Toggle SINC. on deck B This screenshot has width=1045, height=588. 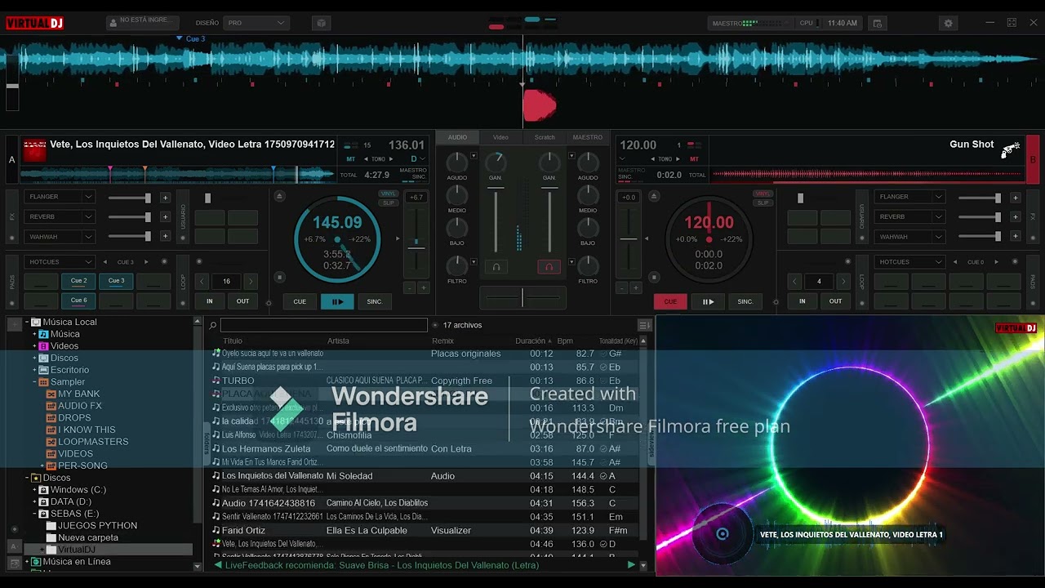tap(745, 301)
